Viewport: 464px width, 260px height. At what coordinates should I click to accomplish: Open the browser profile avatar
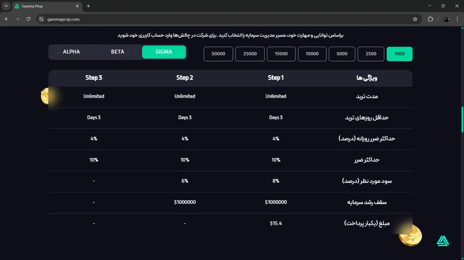447,19
